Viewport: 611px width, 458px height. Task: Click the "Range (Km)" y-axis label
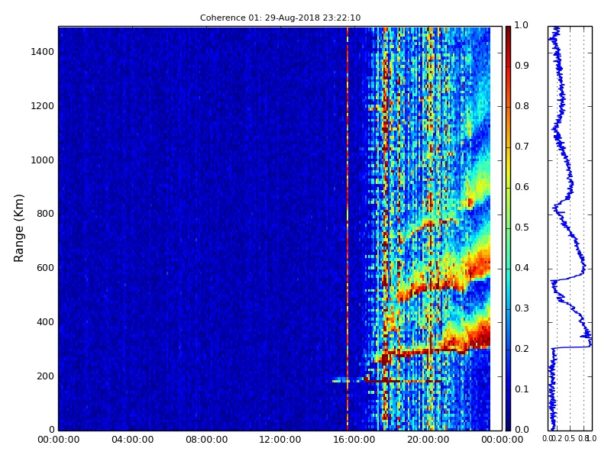click(18, 228)
